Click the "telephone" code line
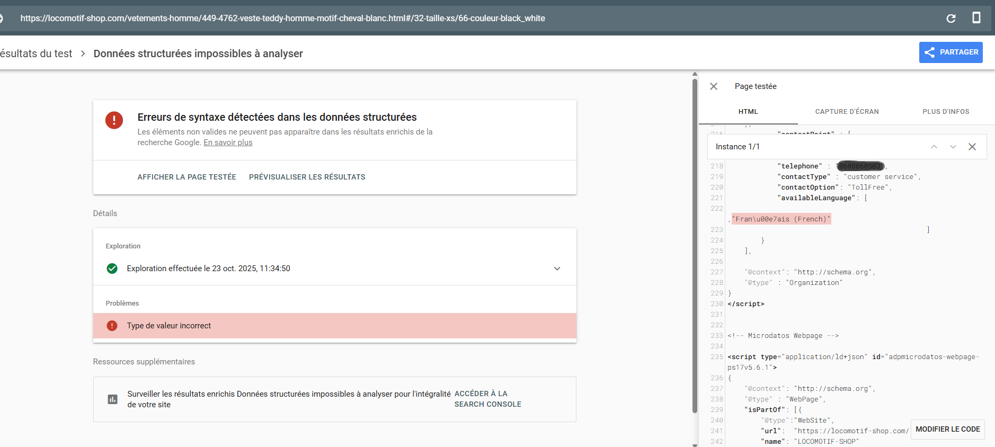995x447 pixels. click(832, 166)
